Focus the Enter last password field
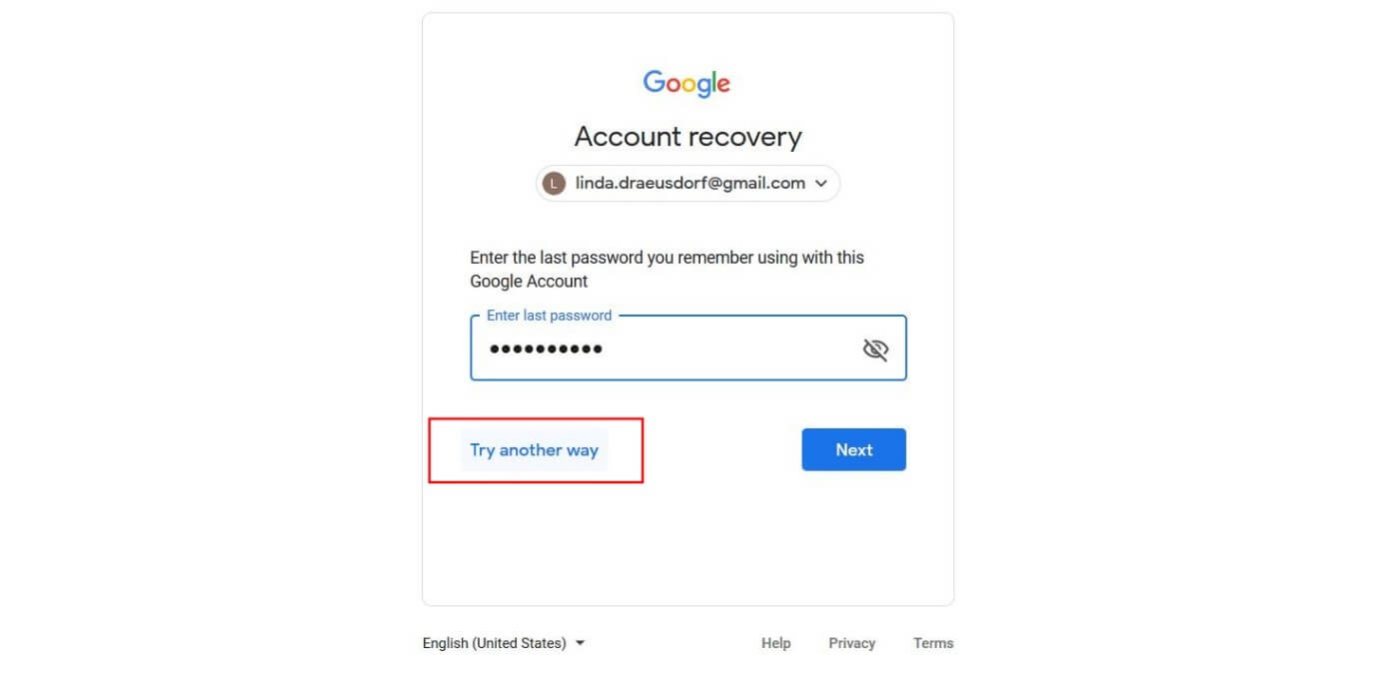Image resolution: width=1383 pixels, height=686 pixels. 689,348
